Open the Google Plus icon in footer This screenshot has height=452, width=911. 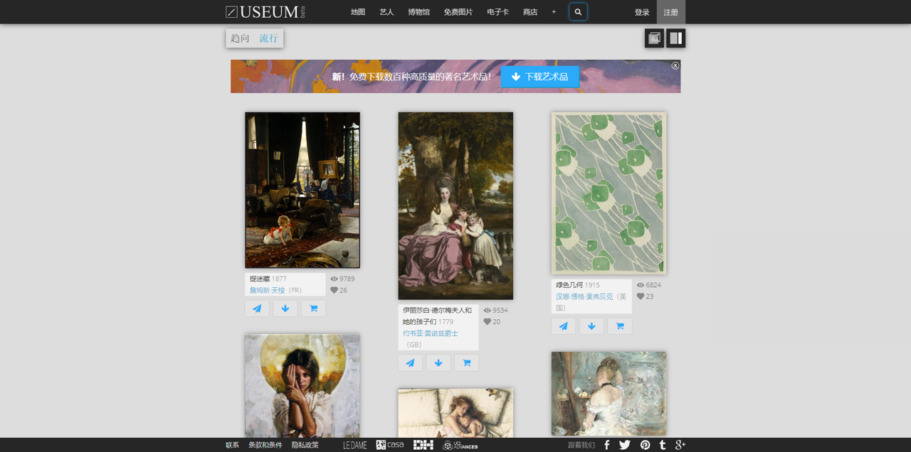pos(680,445)
